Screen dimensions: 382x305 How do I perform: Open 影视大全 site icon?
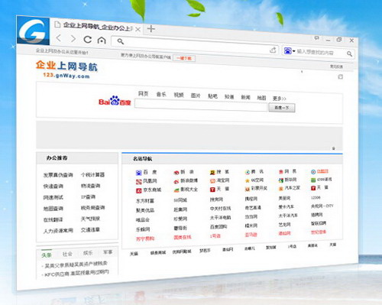[x=176, y=190]
